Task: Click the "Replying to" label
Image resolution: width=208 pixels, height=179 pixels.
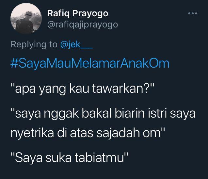Action: (x=34, y=45)
